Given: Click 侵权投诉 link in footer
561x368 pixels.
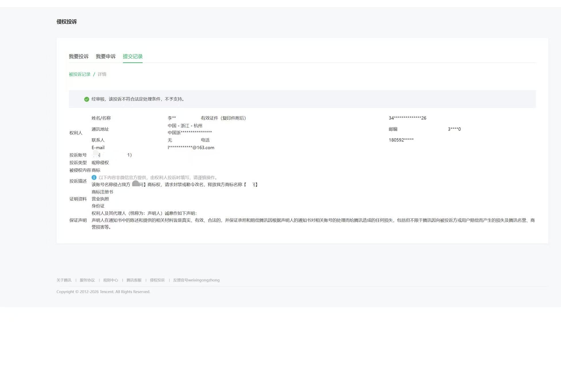Looking at the screenshot, I should tap(157, 280).
